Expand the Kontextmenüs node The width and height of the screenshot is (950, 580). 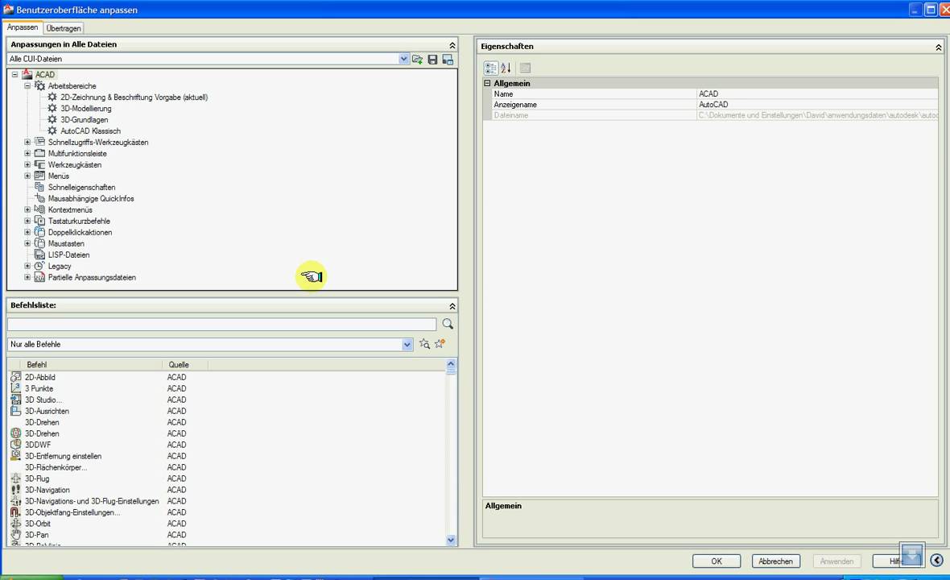click(27, 209)
